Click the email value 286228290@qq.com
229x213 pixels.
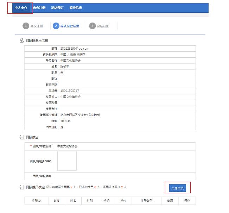(x=75, y=49)
